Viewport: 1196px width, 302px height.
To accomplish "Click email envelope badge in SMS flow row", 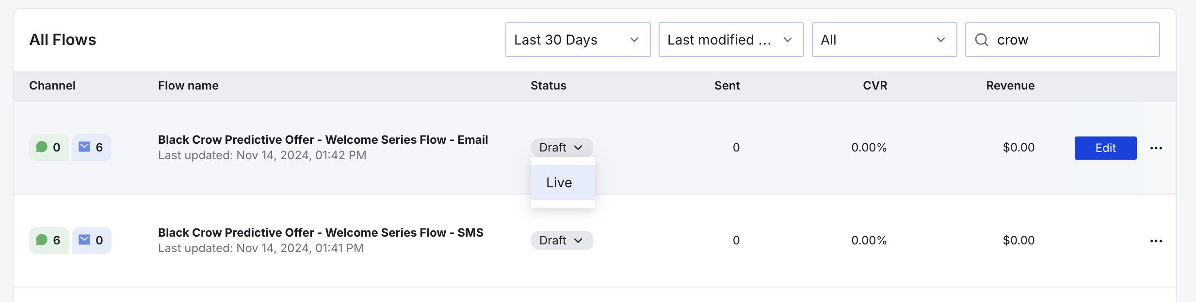I will click(x=91, y=241).
